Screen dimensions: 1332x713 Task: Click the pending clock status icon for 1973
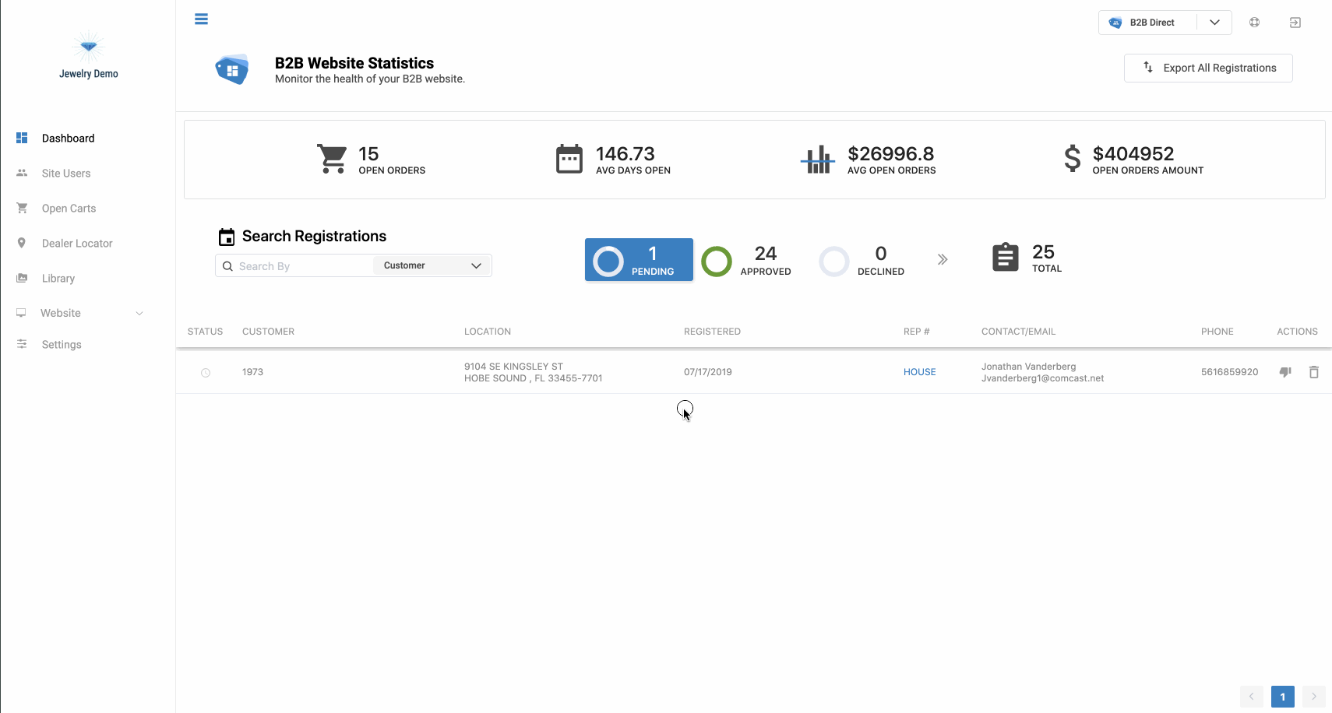click(206, 373)
